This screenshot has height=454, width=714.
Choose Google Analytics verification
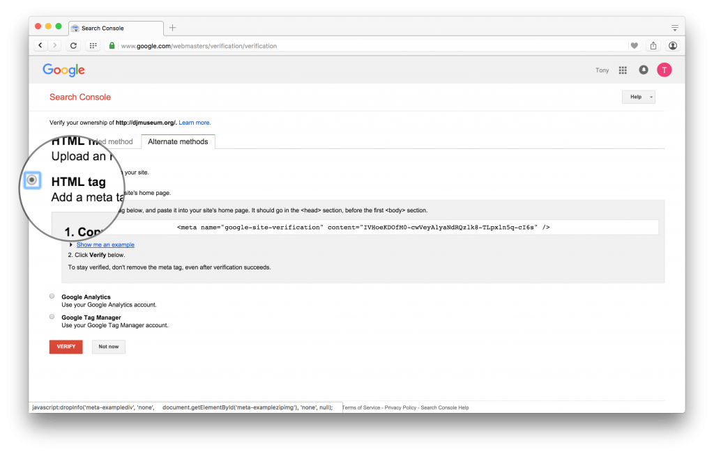[52, 296]
